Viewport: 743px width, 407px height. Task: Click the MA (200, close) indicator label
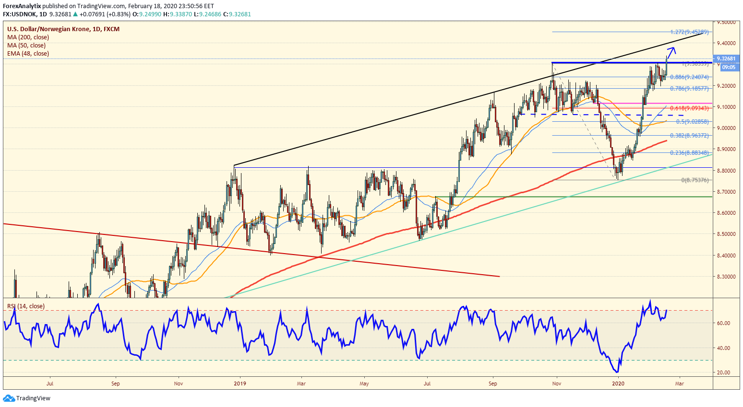(28, 37)
